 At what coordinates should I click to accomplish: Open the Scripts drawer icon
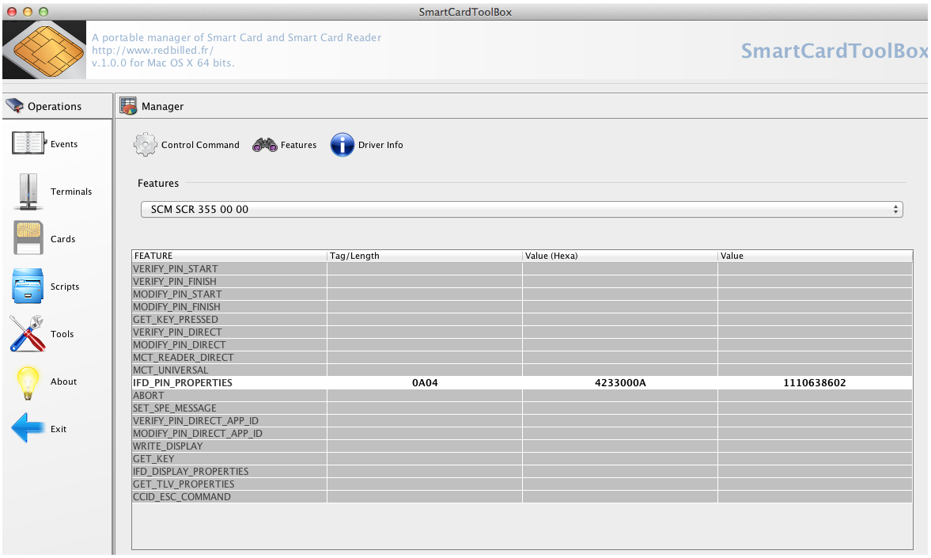pyautogui.click(x=28, y=287)
